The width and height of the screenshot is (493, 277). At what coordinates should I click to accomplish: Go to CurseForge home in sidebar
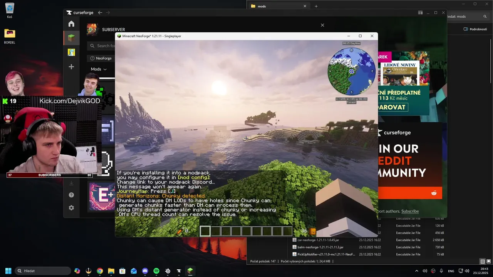pos(71,24)
